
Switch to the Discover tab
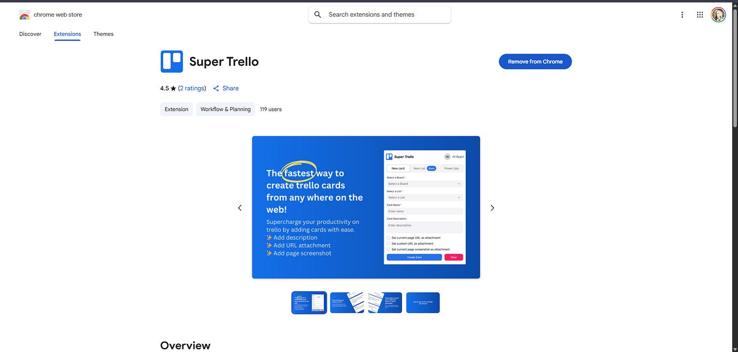pos(30,34)
